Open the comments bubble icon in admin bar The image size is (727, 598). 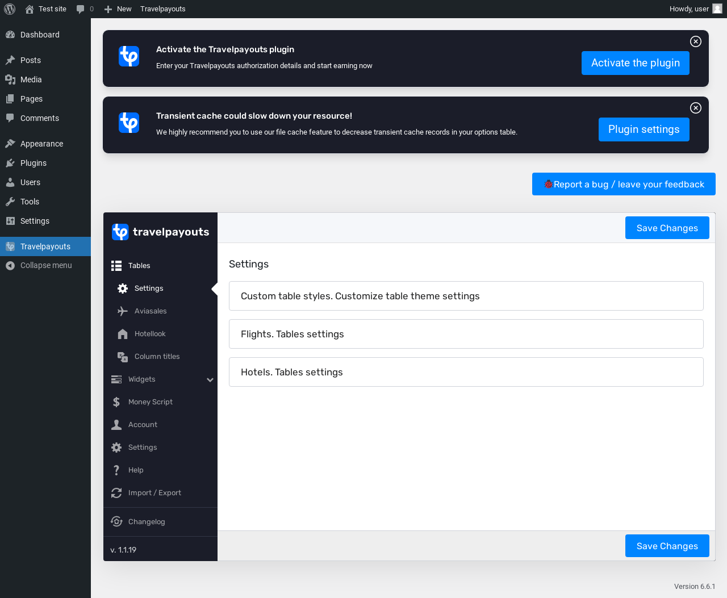click(x=81, y=9)
